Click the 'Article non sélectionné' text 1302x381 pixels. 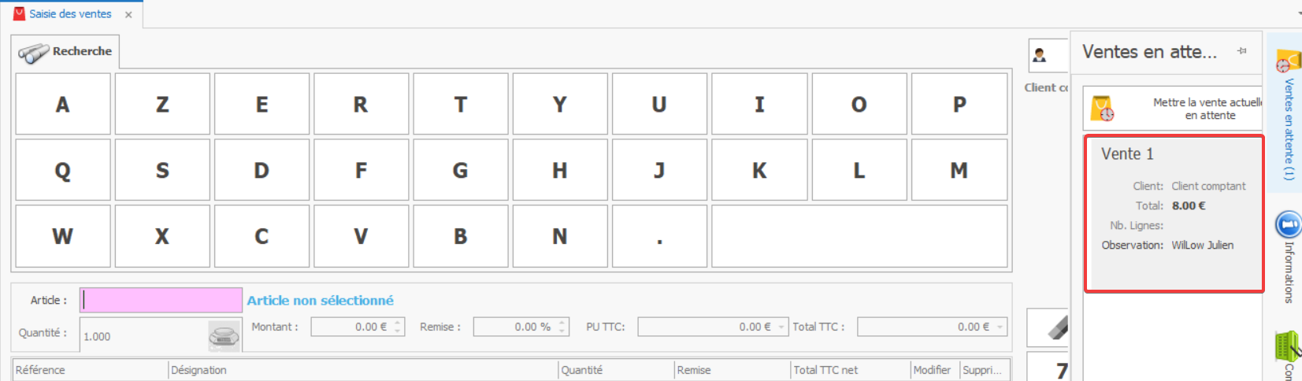320,300
